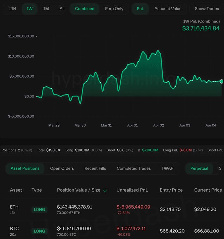Image resolution: width=224 pixels, height=239 pixels.
Task: Click the ETH asset row name
Action: 14,207
